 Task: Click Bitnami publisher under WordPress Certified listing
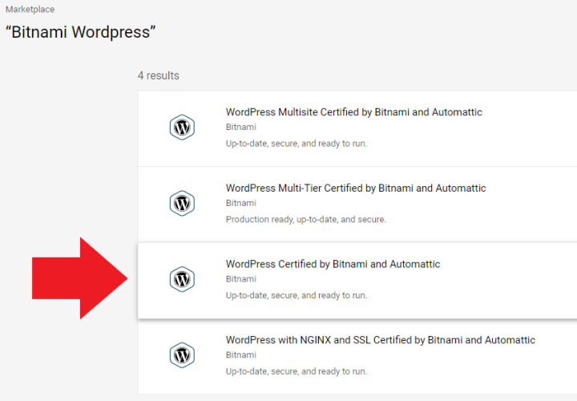240,279
